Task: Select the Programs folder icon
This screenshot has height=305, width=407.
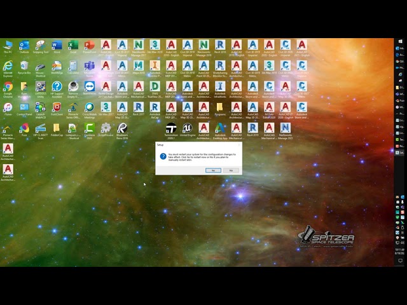Action: click(x=220, y=109)
